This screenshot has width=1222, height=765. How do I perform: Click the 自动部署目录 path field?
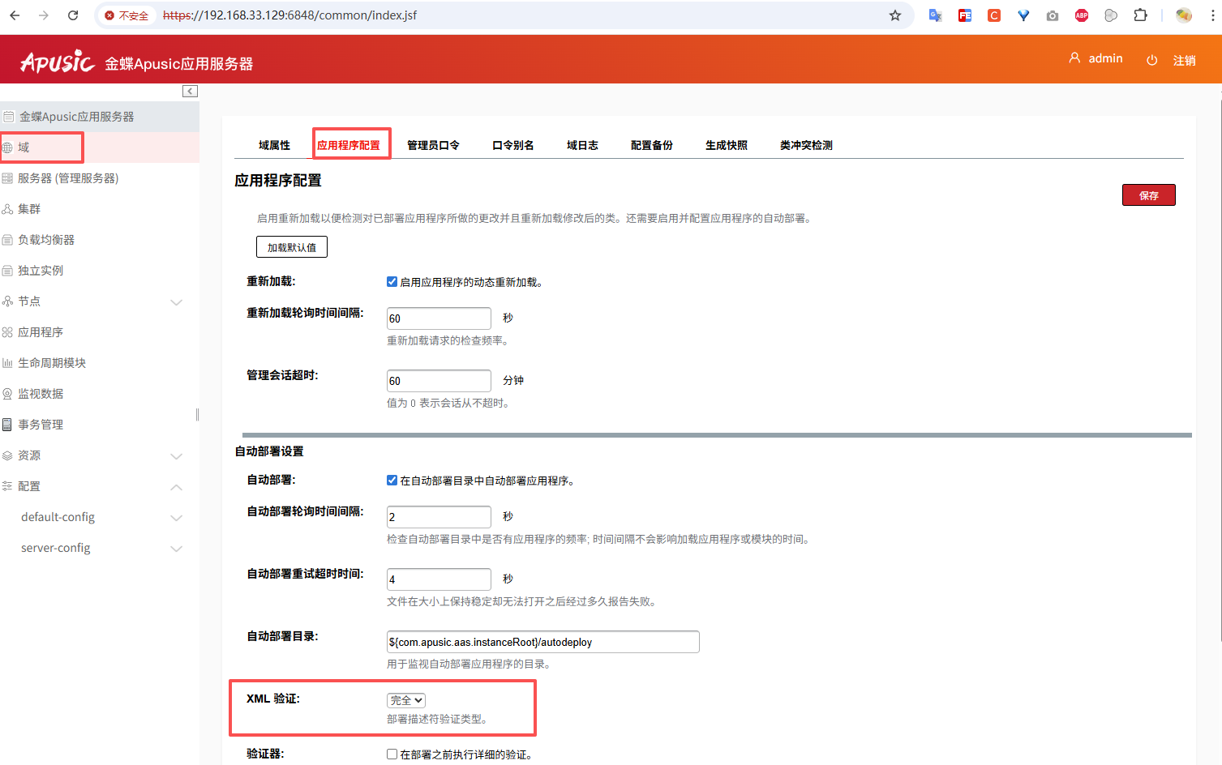(543, 642)
